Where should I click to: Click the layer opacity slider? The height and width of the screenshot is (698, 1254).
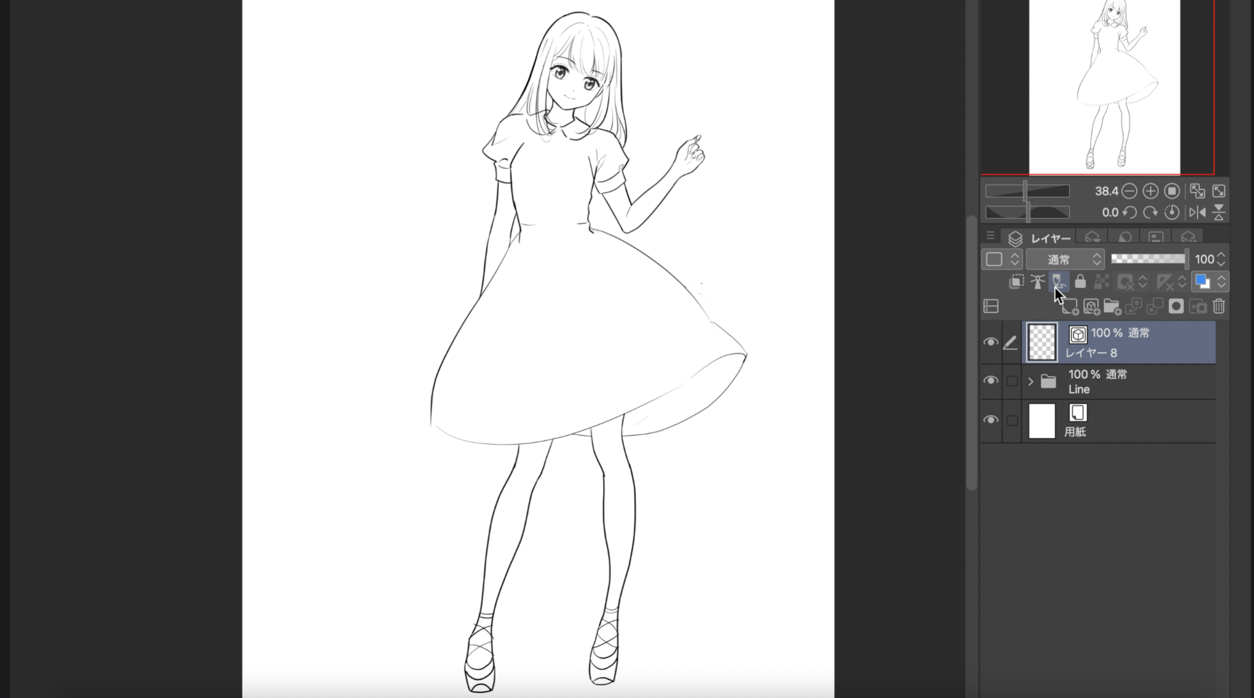1148,259
